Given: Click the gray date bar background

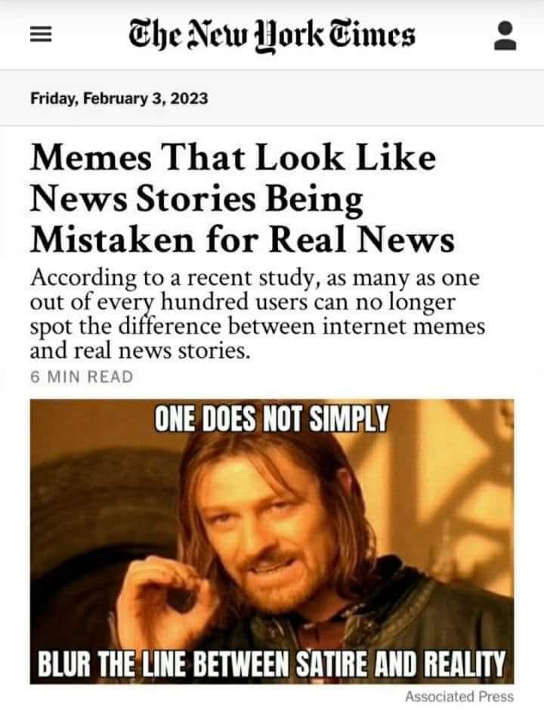Looking at the screenshot, I should pyautogui.click(x=272, y=98).
